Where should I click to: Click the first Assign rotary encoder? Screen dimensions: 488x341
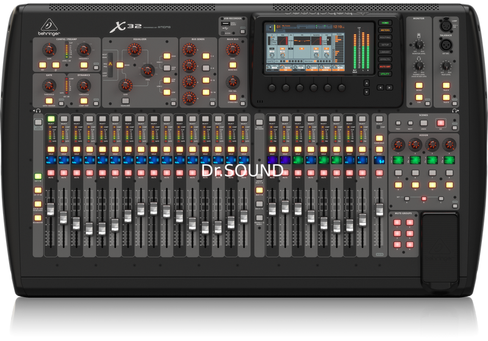click(398, 145)
